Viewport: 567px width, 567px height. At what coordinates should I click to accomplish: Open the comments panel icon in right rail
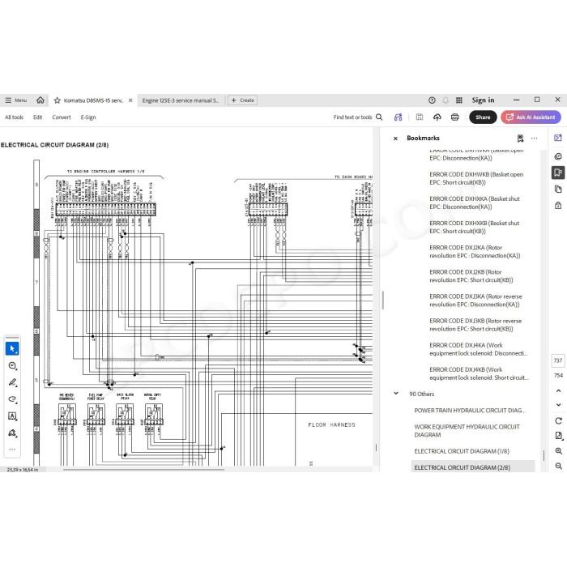click(558, 156)
